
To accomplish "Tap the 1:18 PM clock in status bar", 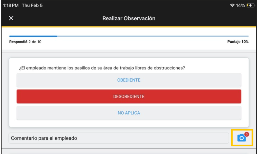I will click(10, 6).
